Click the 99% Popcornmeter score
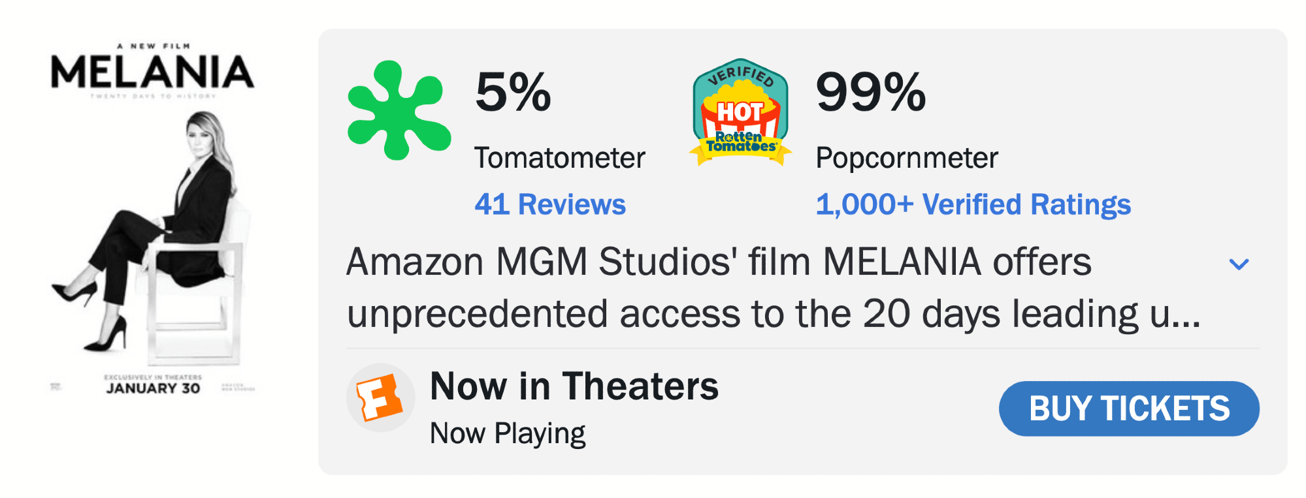 871,92
